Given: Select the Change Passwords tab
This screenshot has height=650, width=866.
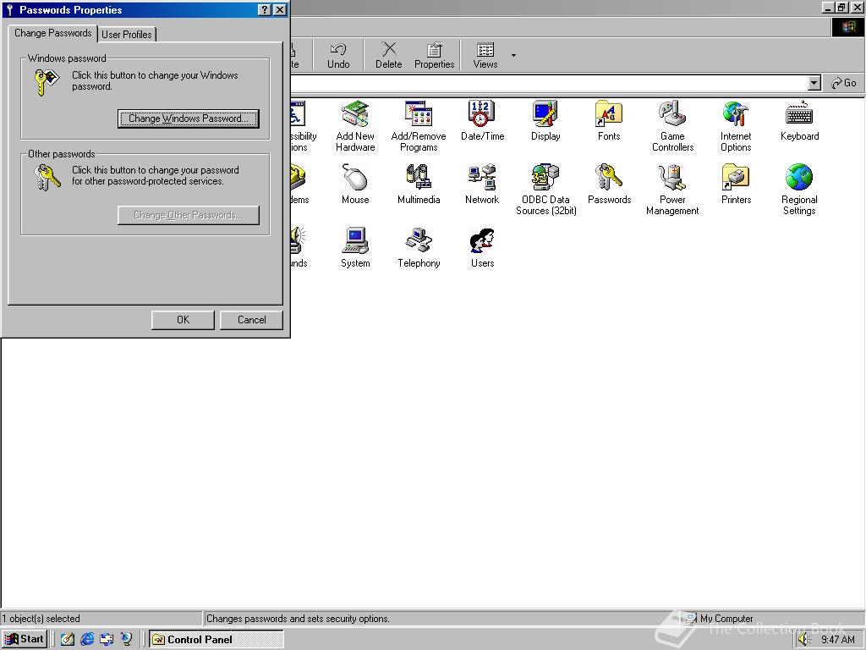Looking at the screenshot, I should (x=52, y=33).
